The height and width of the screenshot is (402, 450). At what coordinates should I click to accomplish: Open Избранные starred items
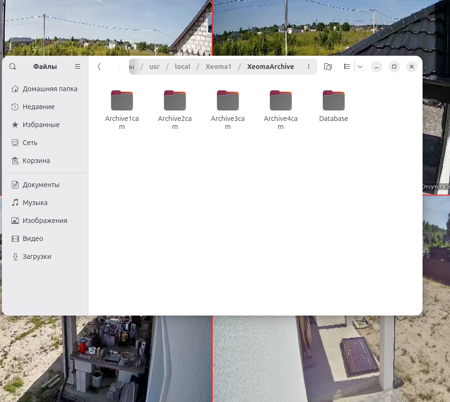(x=41, y=125)
